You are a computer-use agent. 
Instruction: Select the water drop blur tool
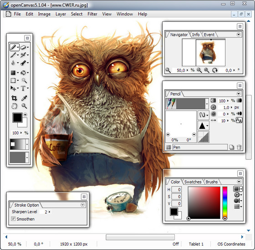click(x=13, y=63)
